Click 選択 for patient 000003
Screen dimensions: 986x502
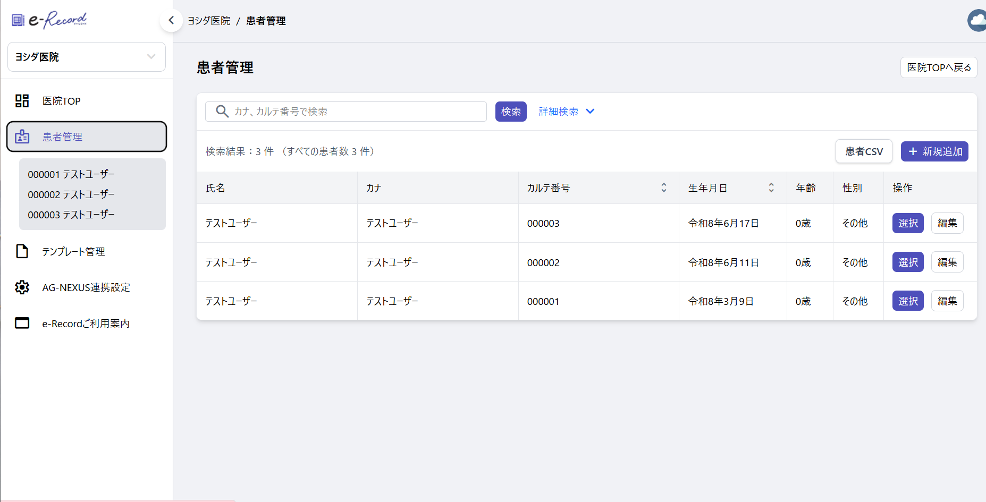(908, 223)
